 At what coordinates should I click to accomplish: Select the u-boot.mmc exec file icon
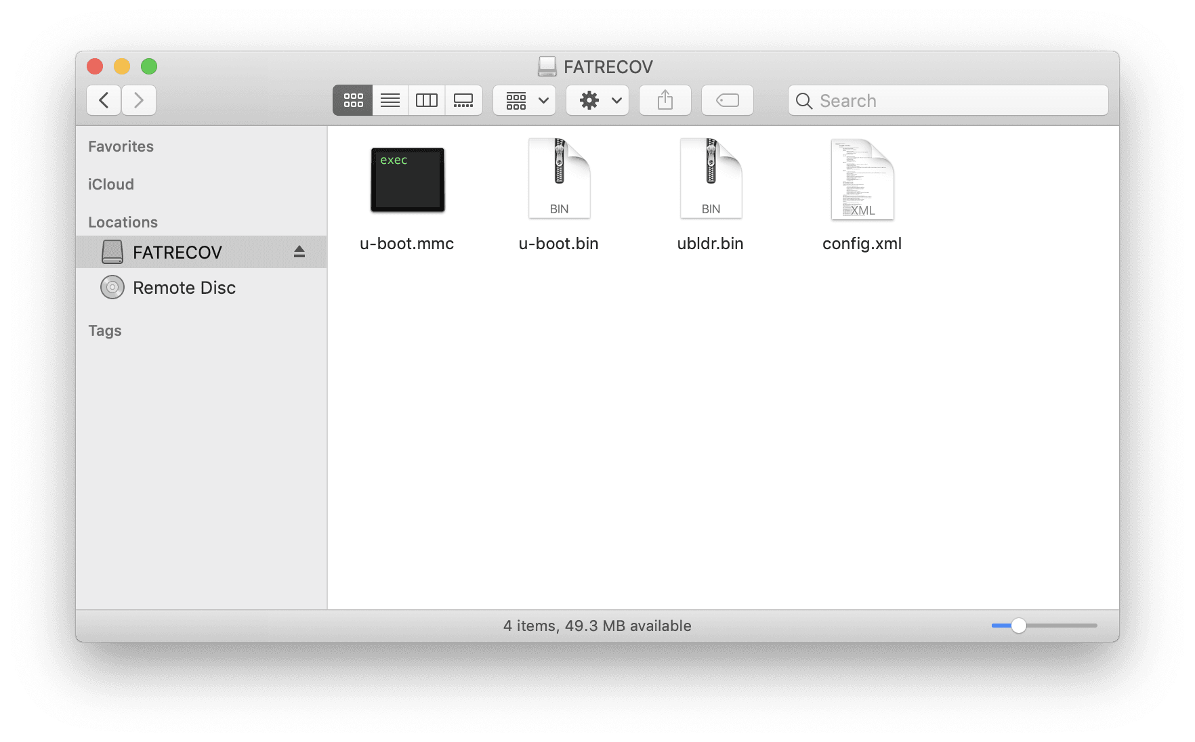407,180
